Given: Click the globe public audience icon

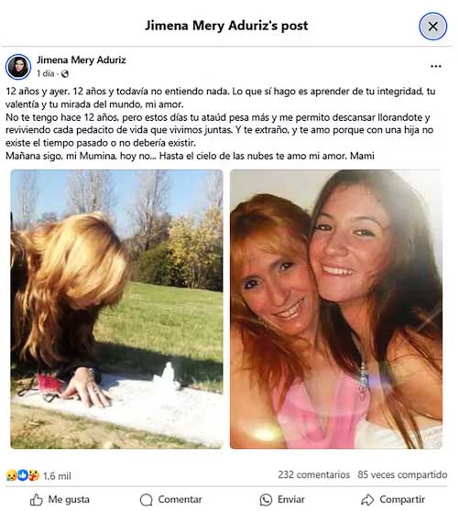Looking at the screenshot, I should pos(65,74).
